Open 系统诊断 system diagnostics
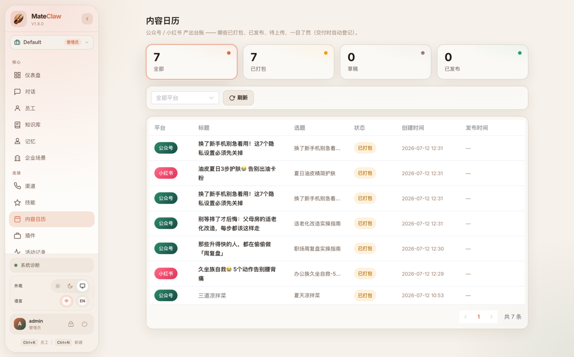Screen dimensions: 574x357 pos(52,265)
